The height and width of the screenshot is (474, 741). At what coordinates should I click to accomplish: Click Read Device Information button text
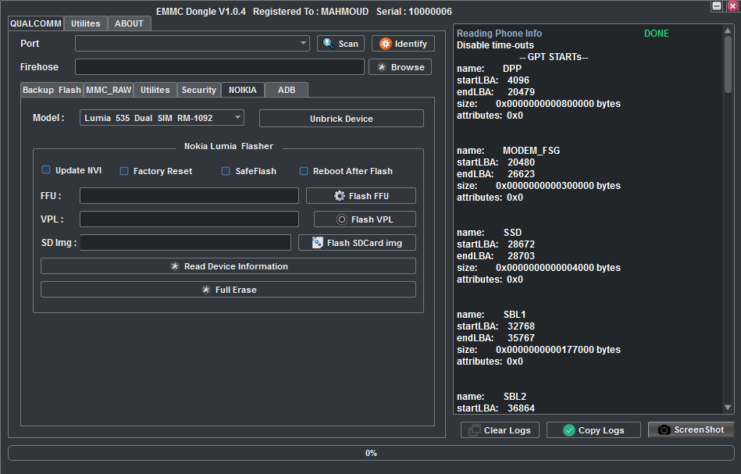click(236, 266)
